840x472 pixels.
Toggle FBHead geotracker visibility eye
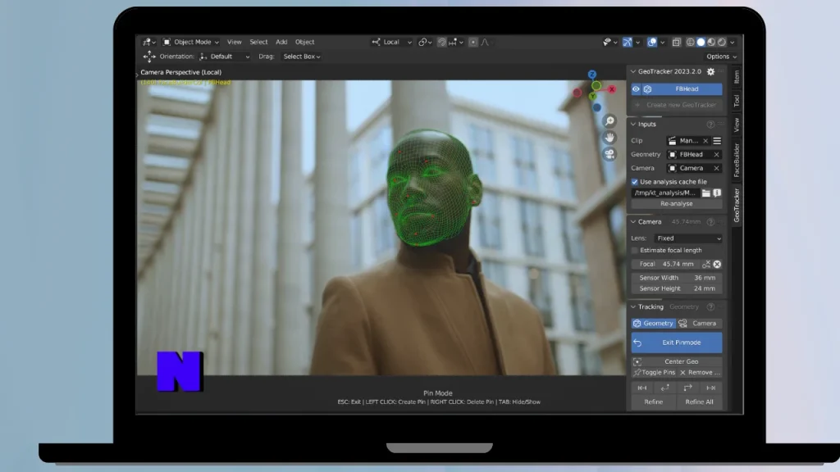tap(636, 88)
